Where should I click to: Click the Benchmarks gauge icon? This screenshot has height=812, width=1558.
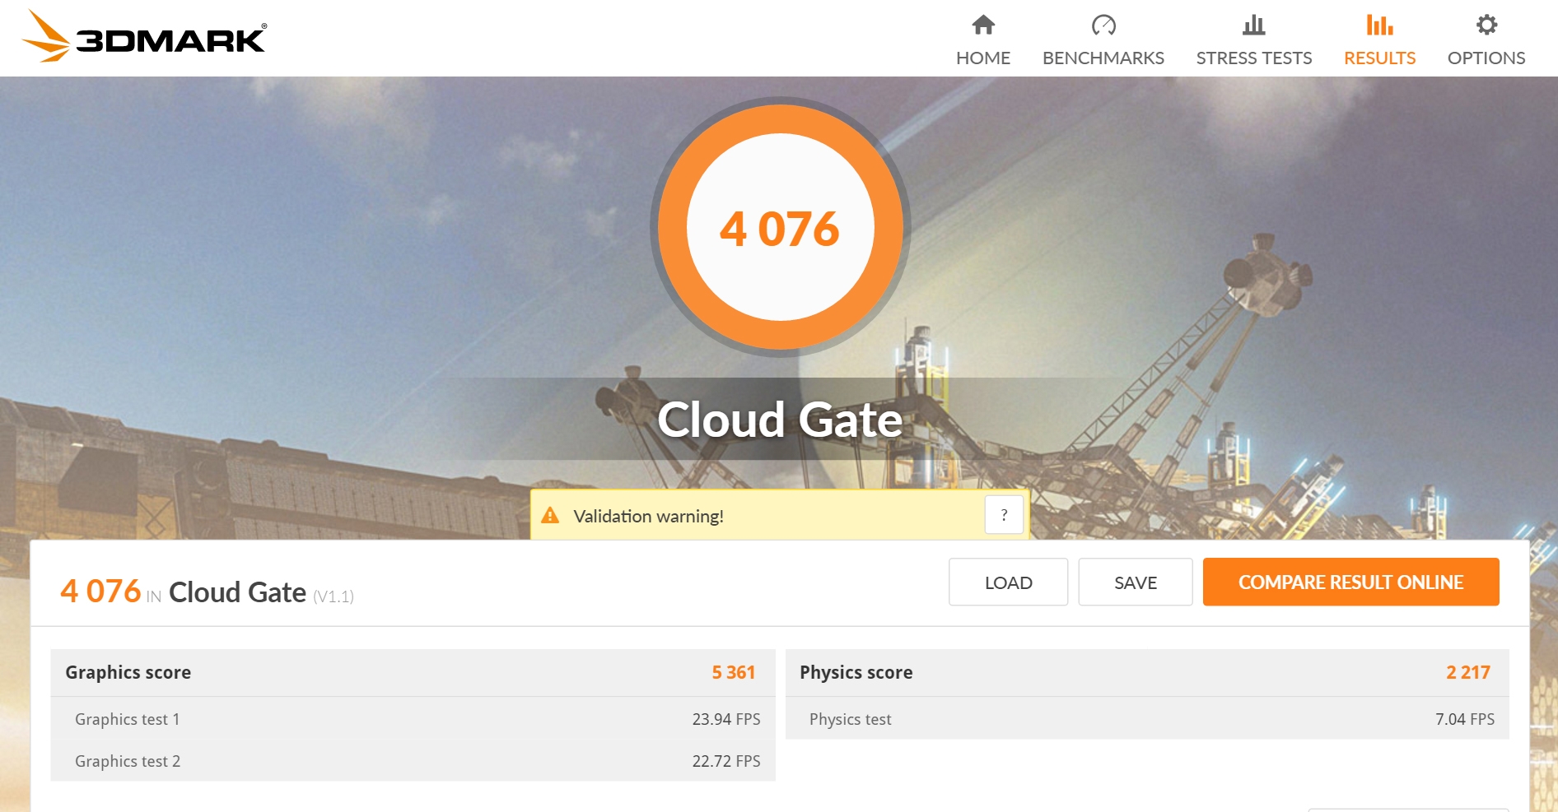(x=1103, y=26)
